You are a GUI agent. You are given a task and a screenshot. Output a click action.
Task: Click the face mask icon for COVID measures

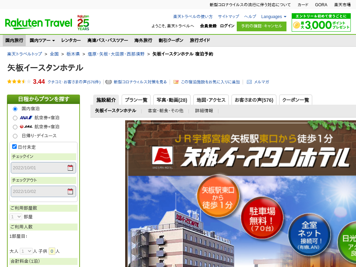(108, 82)
